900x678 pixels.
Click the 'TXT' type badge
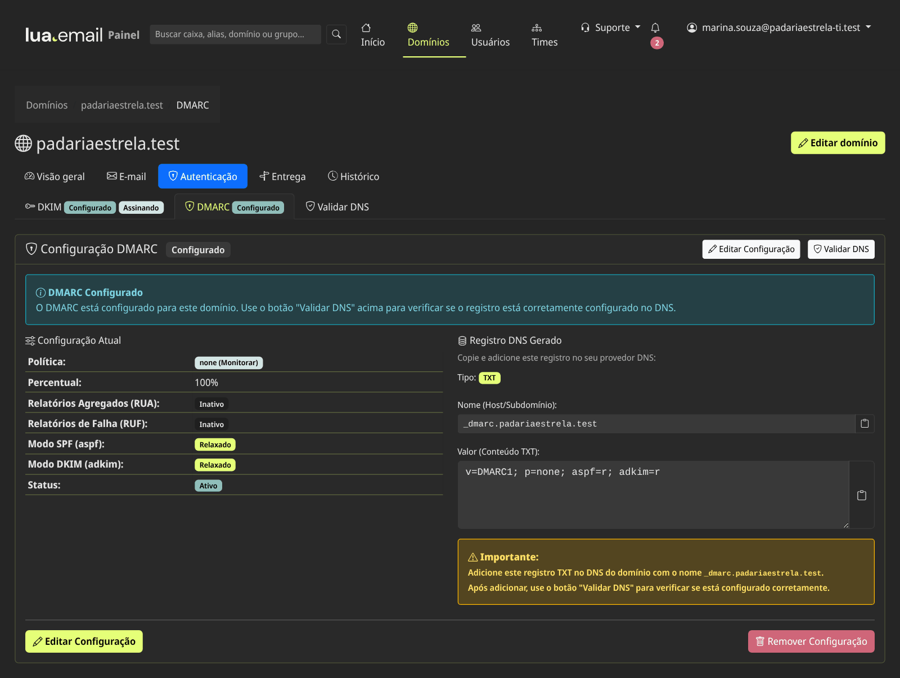pyautogui.click(x=489, y=378)
